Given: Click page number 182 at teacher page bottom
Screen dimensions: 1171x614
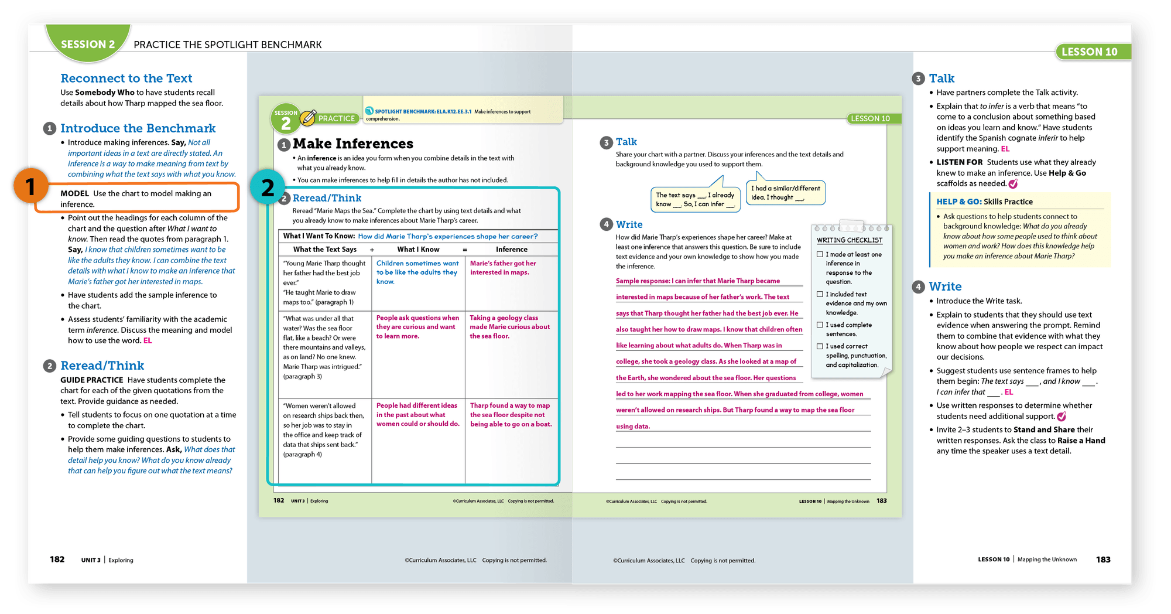Looking at the screenshot, I should click(x=57, y=560).
